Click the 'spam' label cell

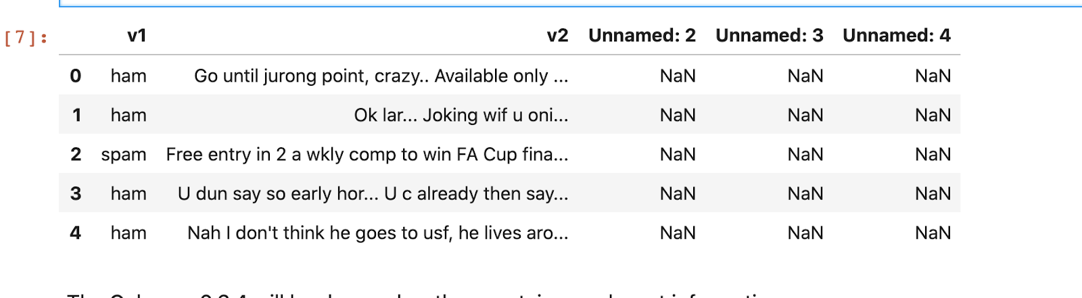click(x=124, y=155)
